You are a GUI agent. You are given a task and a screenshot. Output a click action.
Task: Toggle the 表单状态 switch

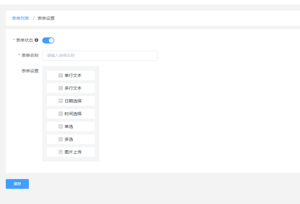48,40
